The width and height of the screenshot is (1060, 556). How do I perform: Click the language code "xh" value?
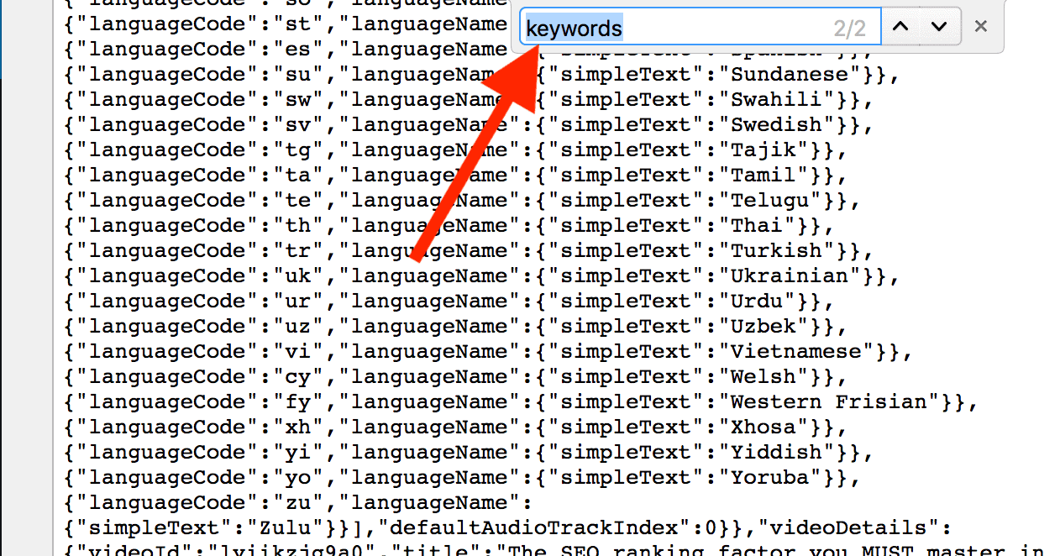coord(300,427)
